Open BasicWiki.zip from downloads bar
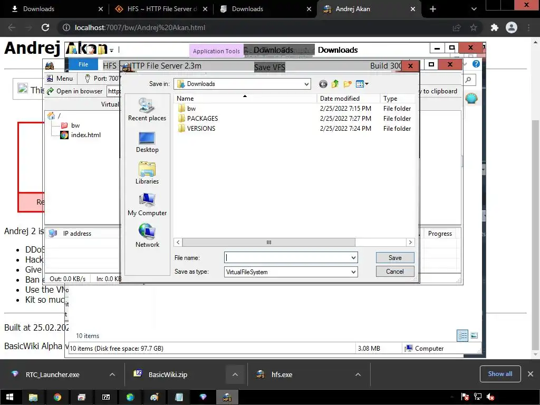Image resolution: width=540 pixels, height=405 pixels. (x=168, y=374)
